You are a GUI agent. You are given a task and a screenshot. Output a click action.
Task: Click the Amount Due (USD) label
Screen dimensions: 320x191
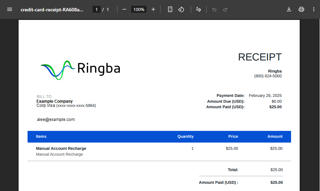226,101
